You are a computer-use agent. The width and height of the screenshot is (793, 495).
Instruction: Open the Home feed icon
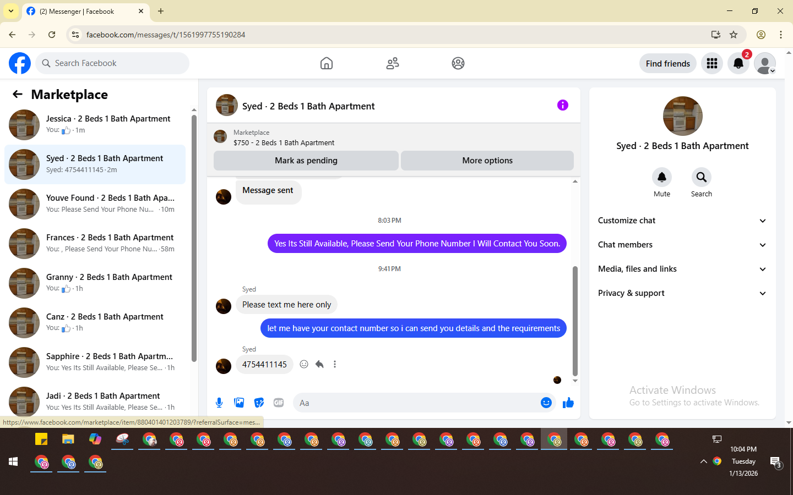coord(327,63)
